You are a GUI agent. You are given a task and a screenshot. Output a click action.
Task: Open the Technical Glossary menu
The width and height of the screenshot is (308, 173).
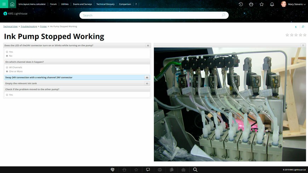105,4
